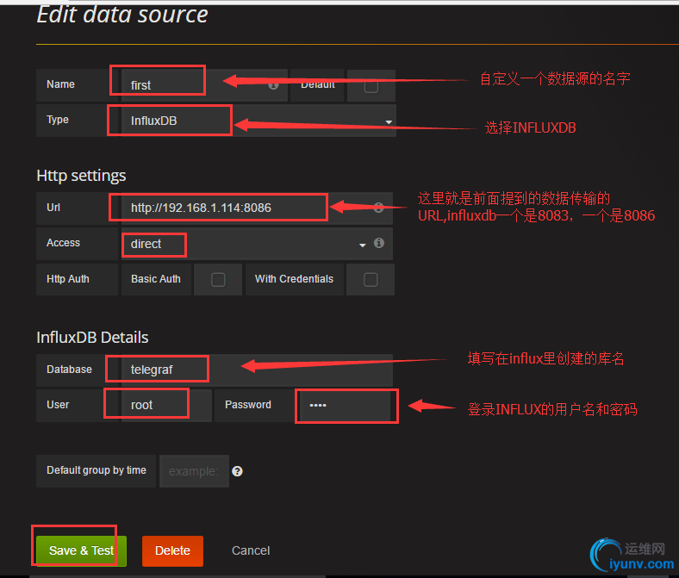Screen dimensions: 679x578
Task: Click the Cancel link
Action: [x=250, y=550]
